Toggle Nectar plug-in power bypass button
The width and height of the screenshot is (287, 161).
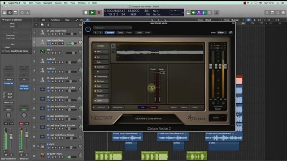click(x=88, y=29)
